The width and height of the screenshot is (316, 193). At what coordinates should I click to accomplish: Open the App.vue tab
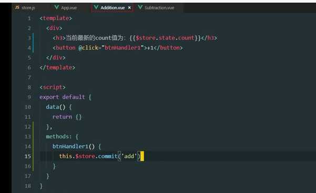click(x=66, y=8)
